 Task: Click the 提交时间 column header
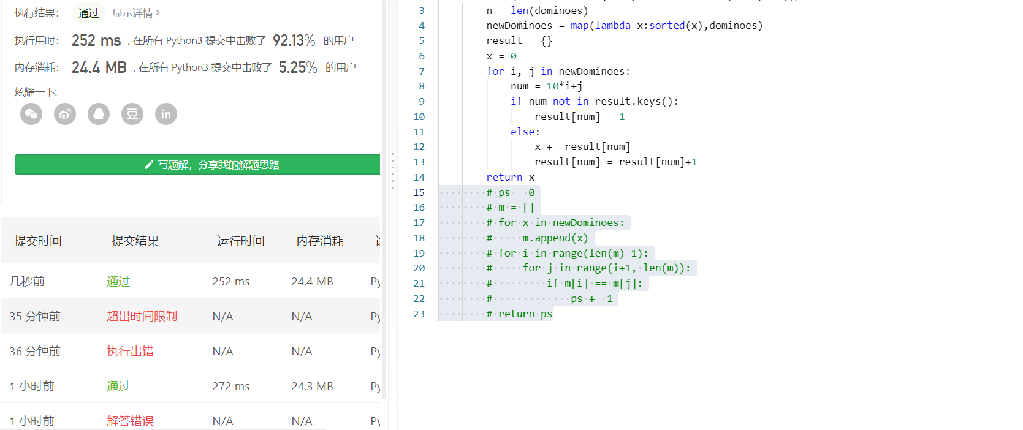38,241
